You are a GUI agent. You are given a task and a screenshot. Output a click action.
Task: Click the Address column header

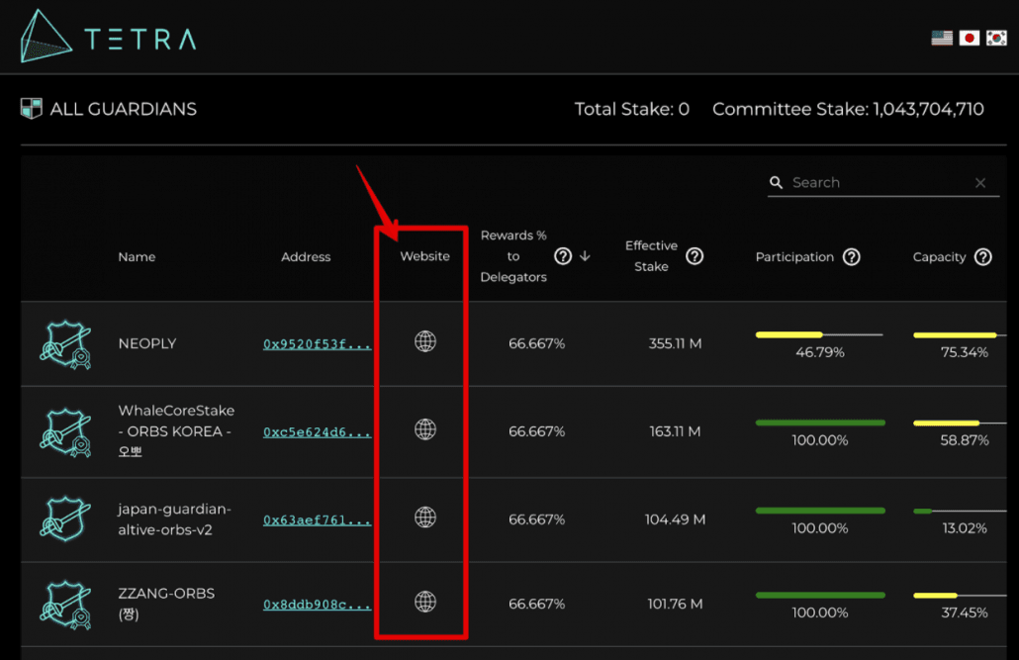(x=306, y=257)
